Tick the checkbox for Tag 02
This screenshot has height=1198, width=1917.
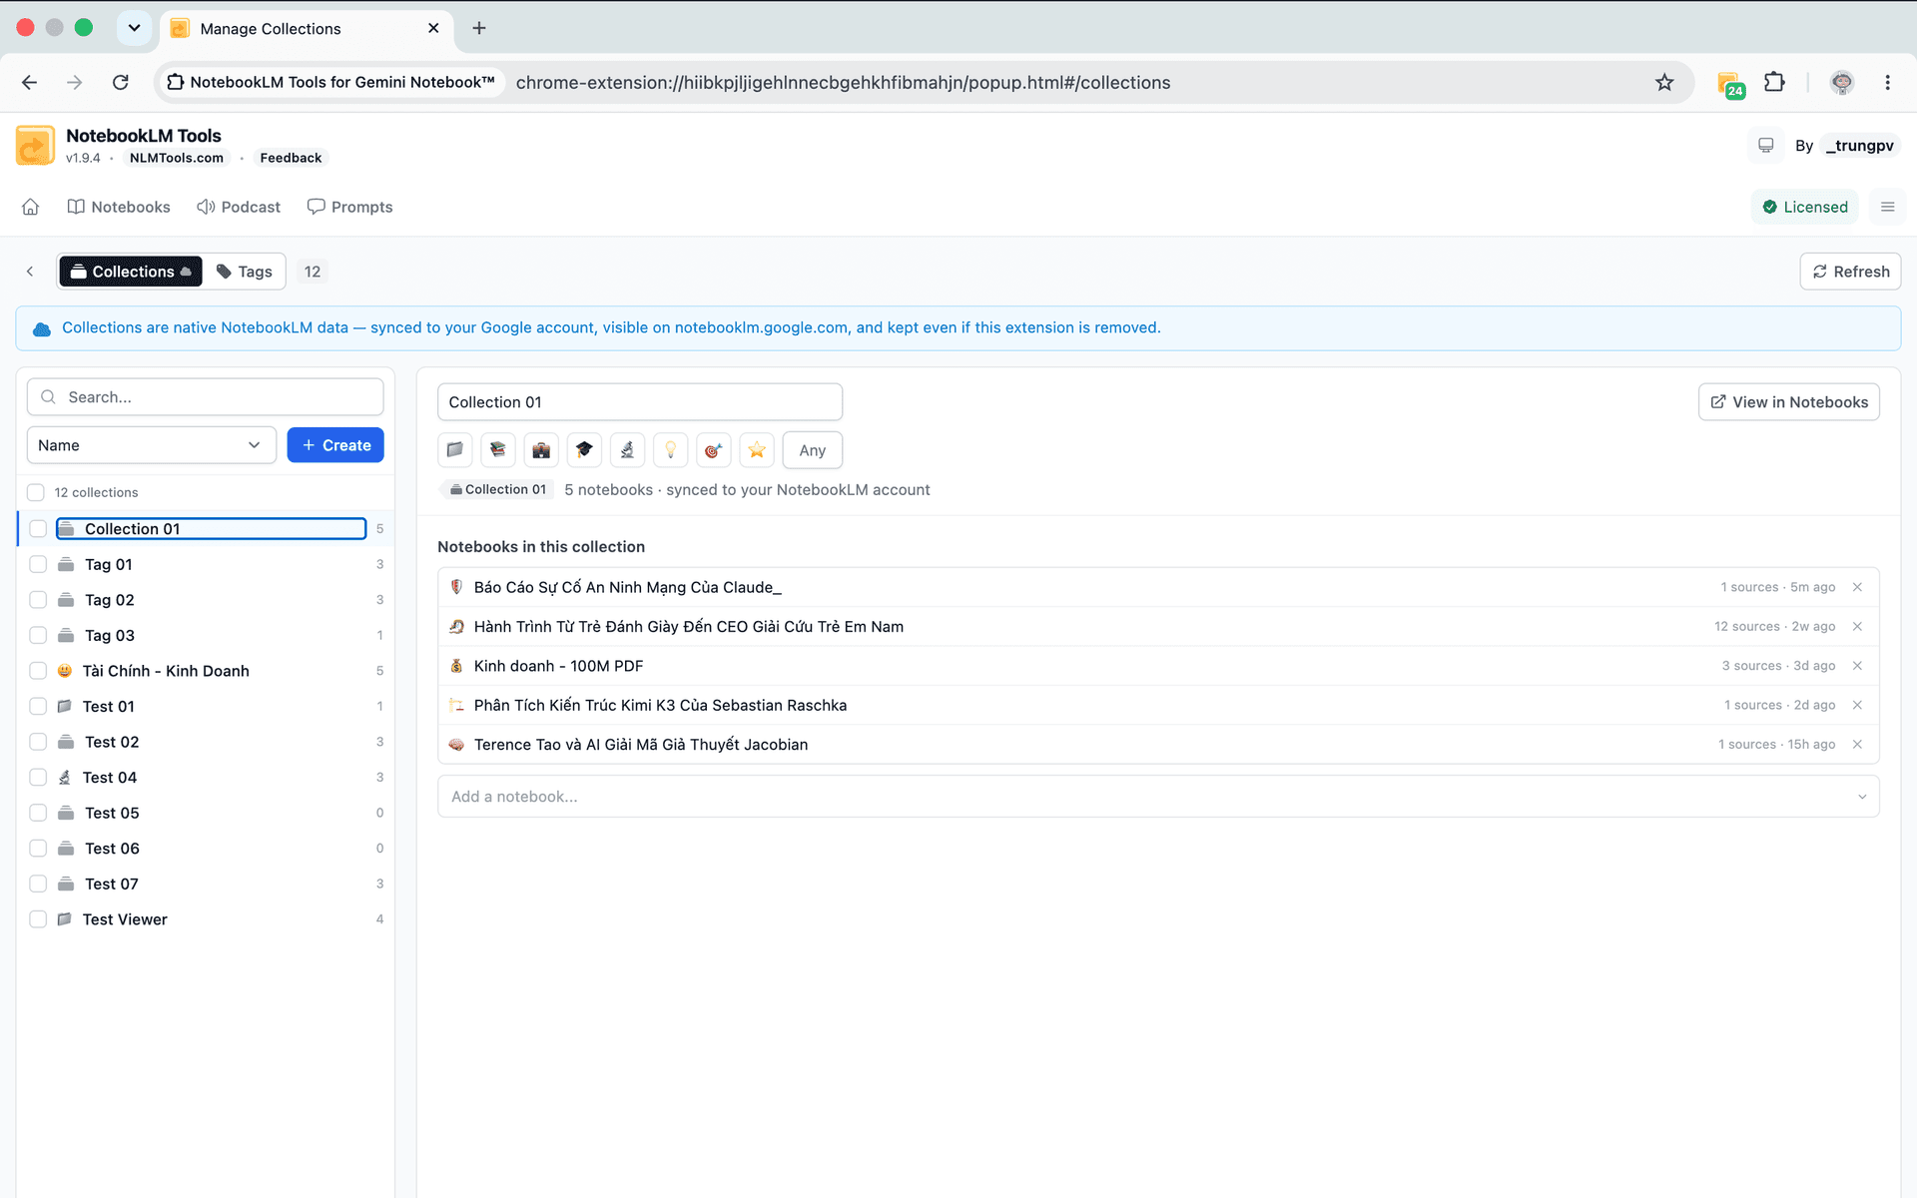(x=38, y=600)
